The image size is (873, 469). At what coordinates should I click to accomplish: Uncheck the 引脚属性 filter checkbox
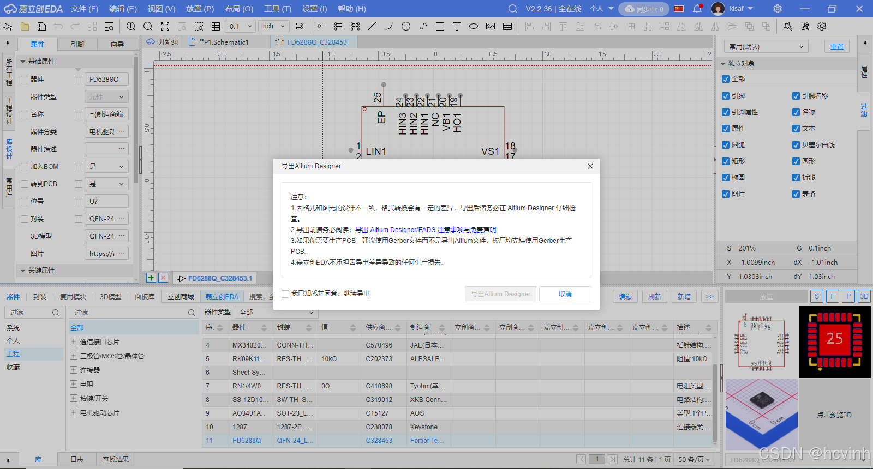click(726, 112)
